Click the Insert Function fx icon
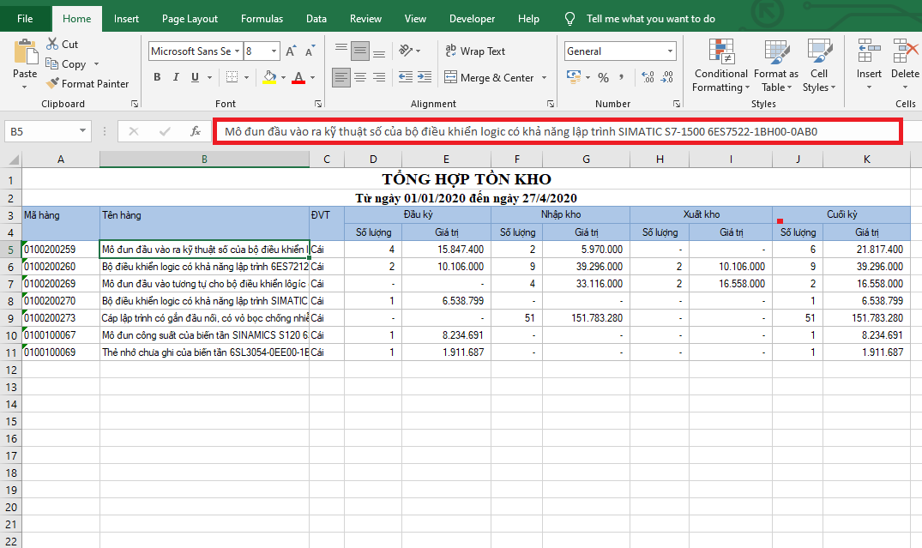Screen dimensions: 922x548 196,131
